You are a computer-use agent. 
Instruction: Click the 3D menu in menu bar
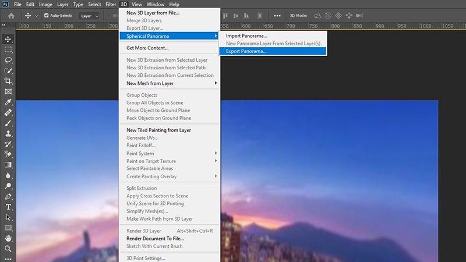pyautogui.click(x=123, y=4)
